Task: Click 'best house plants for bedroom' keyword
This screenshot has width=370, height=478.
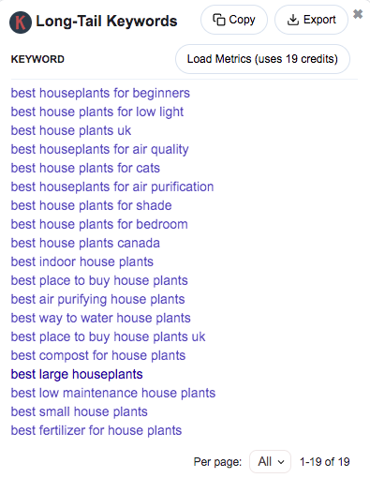Action: click(99, 224)
